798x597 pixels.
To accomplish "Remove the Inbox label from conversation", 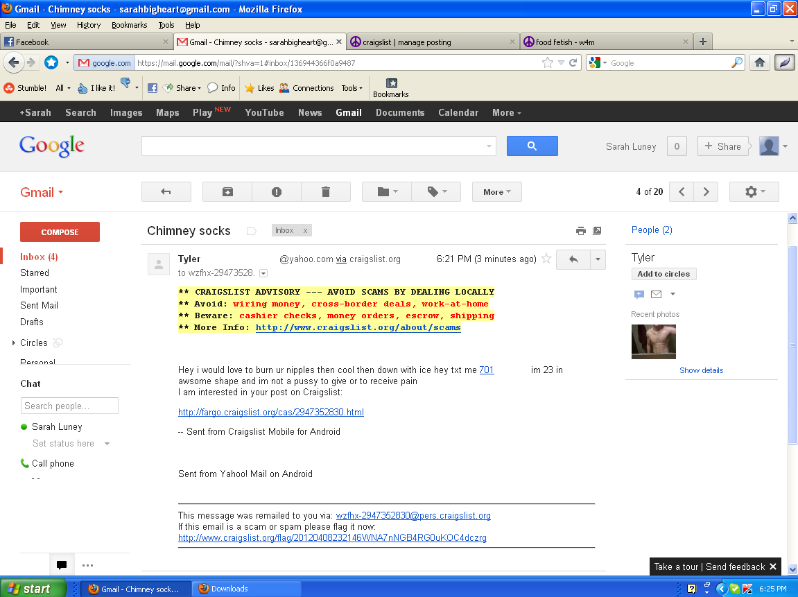I will [x=305, y=231].
